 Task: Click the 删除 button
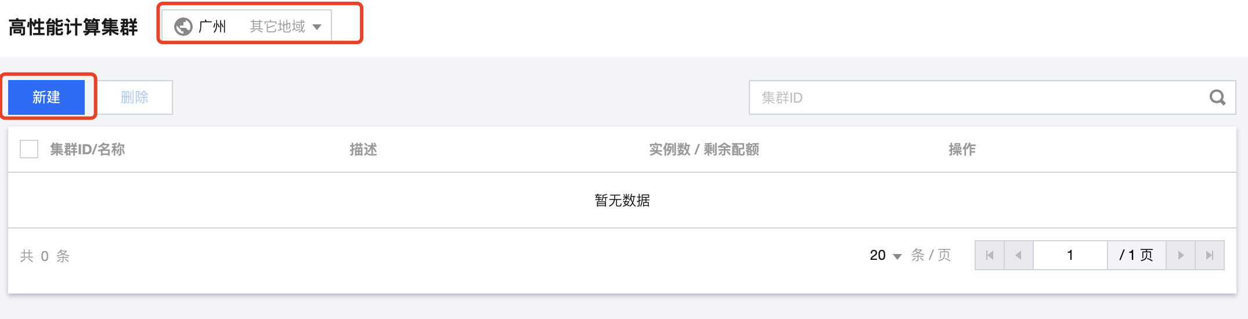pyautogui.click(x=135, y=97)
